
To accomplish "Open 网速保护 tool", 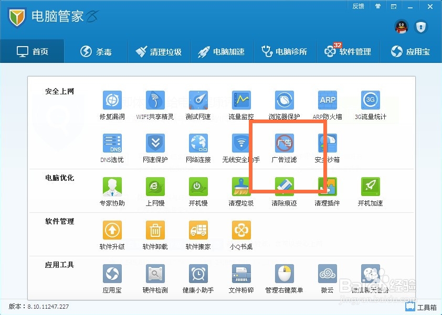I will (155, 148).
